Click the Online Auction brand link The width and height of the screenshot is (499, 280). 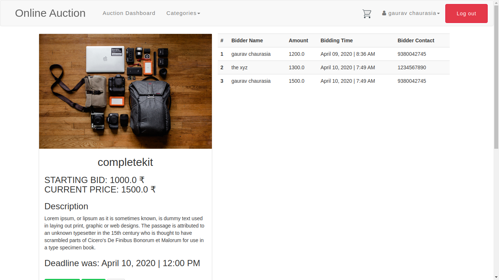(50, 13)
